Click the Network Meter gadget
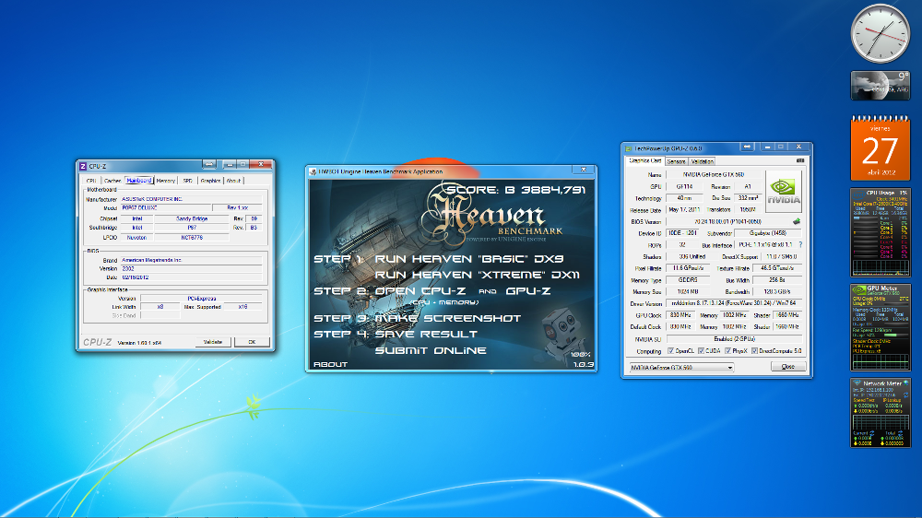 [x=881, y=413]
